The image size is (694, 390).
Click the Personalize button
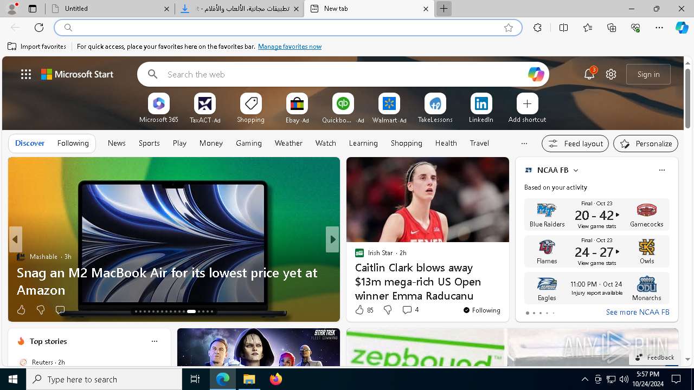646,144
